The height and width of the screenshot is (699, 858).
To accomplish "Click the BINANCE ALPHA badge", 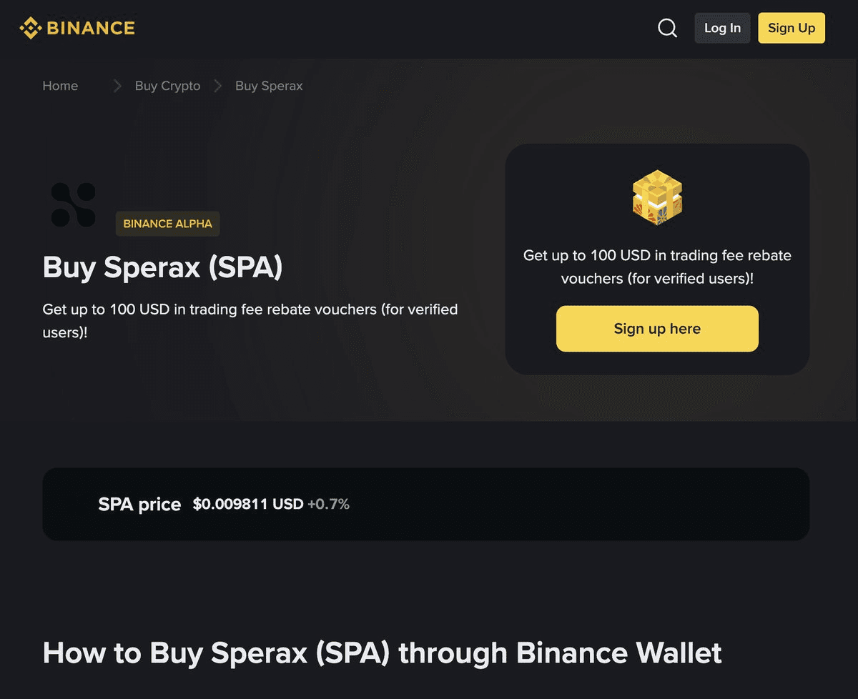I will point(167,224).
